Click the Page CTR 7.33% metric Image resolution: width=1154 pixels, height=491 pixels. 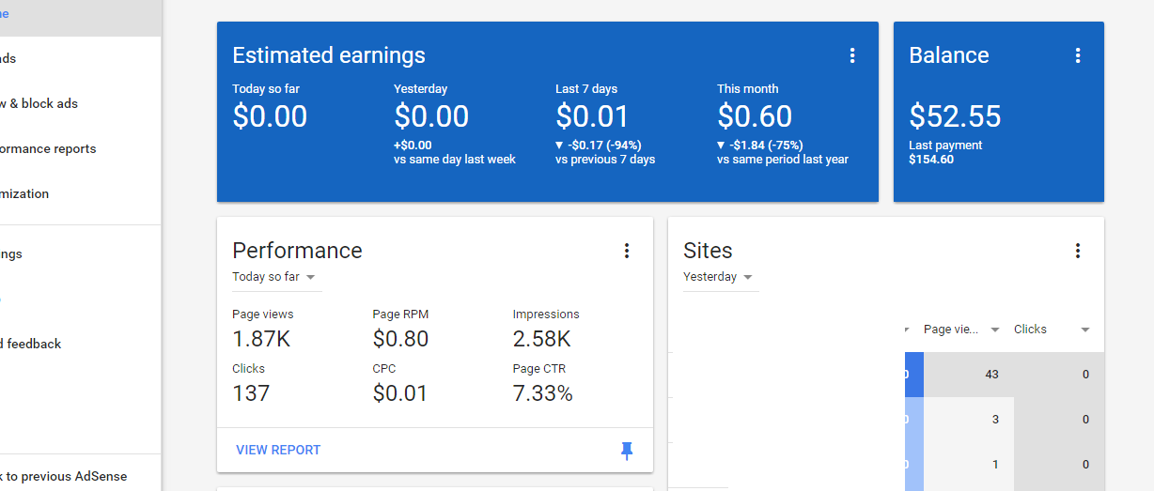(x=542, y=393)
